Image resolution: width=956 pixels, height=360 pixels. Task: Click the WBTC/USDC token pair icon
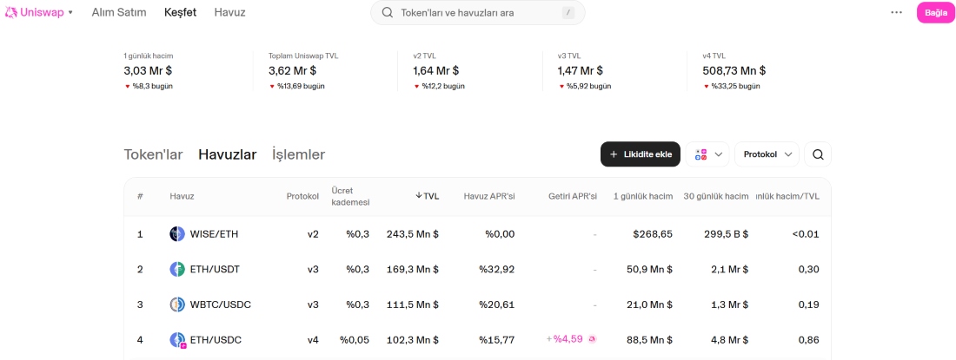[176, 304]
